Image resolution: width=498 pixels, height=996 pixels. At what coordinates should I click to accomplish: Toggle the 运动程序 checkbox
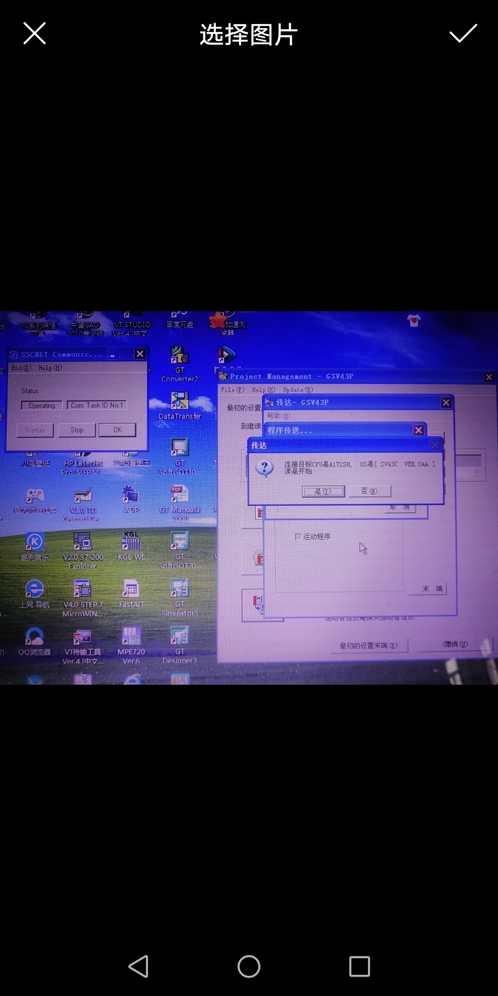coord(298,537)
